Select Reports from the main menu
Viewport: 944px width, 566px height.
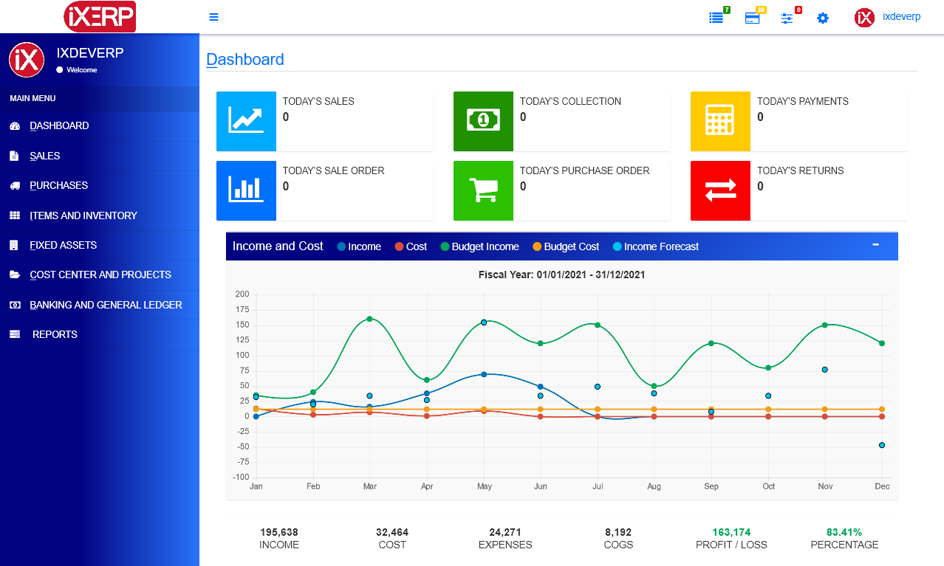coord(56,334)
